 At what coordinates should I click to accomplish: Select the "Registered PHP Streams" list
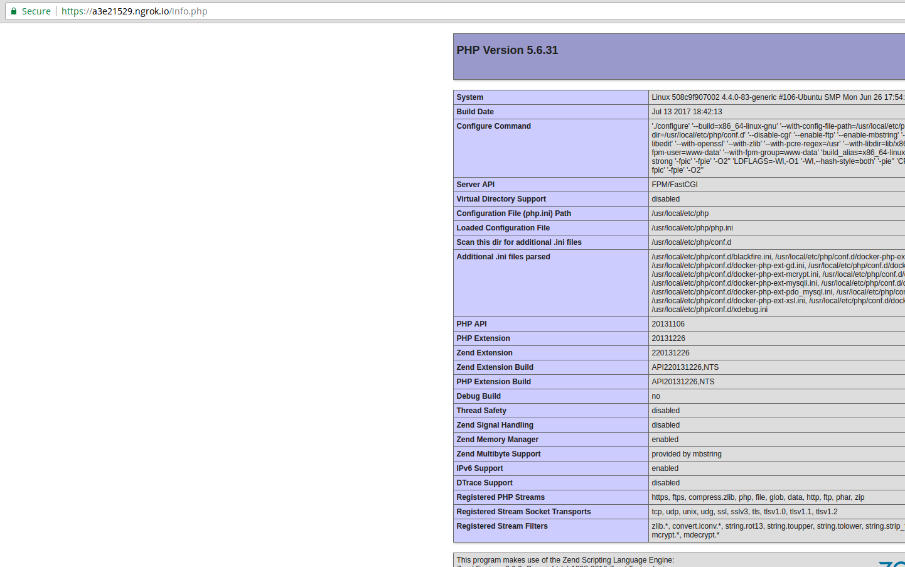756,497
